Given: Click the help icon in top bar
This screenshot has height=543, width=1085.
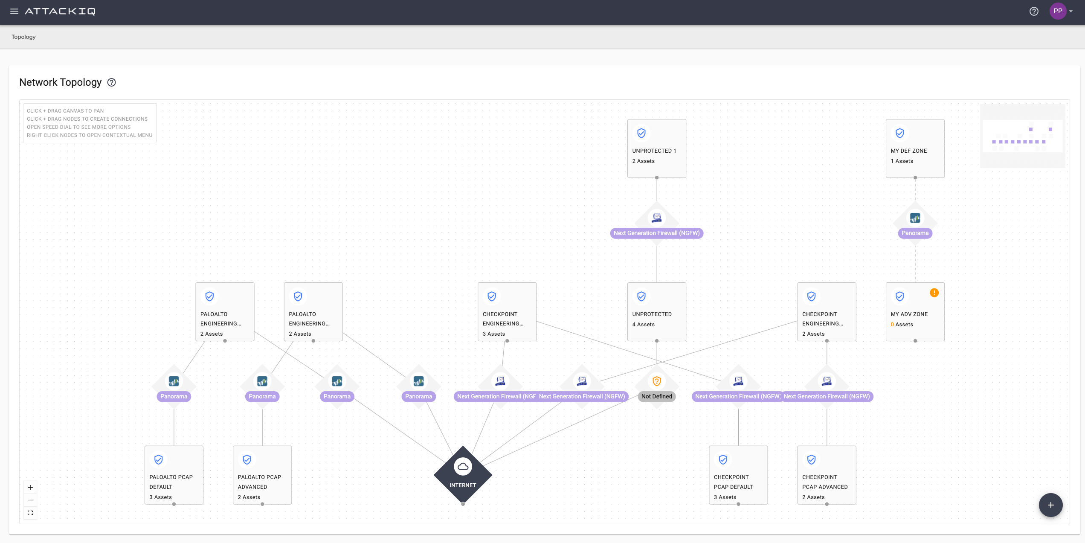Looking at the screenshot, I should tap(1034, 12).
